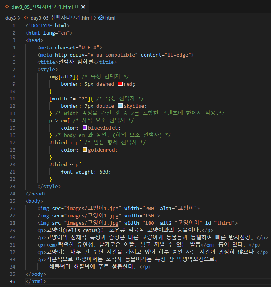Click the html symbol breadcrumb
This screenshot has width=271, height=287.
click(110, 18)
